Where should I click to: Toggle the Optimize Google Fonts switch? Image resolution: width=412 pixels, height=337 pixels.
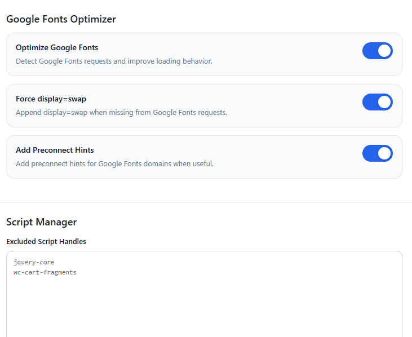377,51
